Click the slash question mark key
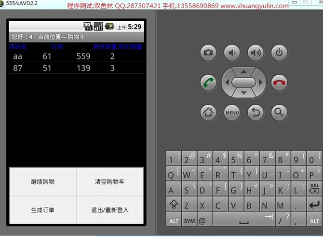The height and width of the screenshot is (237, 323). [x=283, y=219]
